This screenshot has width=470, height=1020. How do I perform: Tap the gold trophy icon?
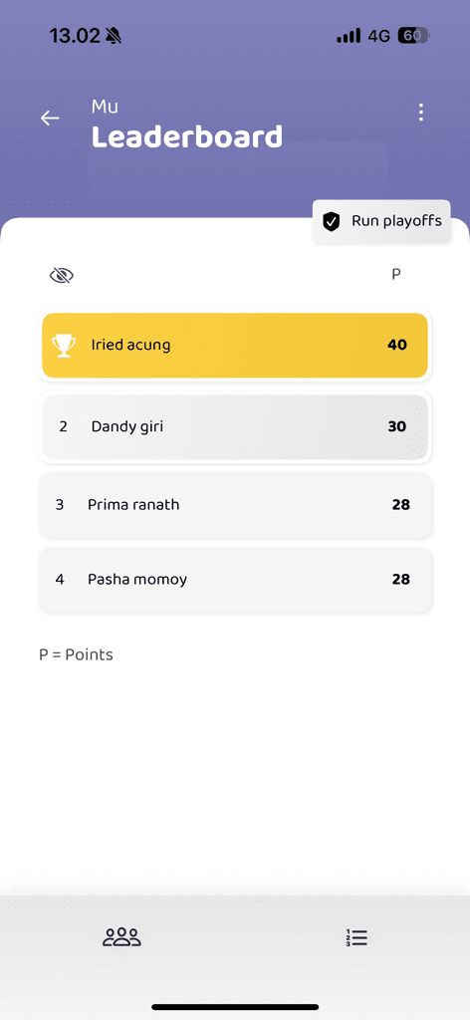point(63,346)
